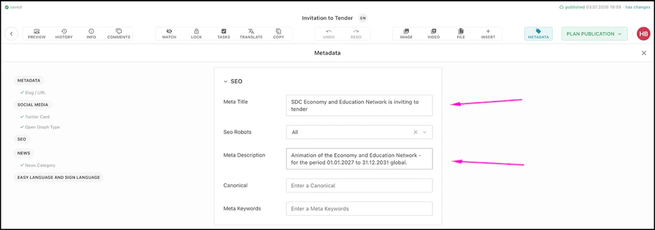Select the News section in sidebar
Viewport: 655px width, 230px height.
[24, 153]
